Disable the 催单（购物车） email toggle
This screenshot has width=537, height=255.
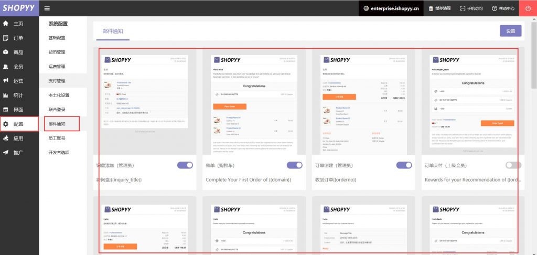295,165
